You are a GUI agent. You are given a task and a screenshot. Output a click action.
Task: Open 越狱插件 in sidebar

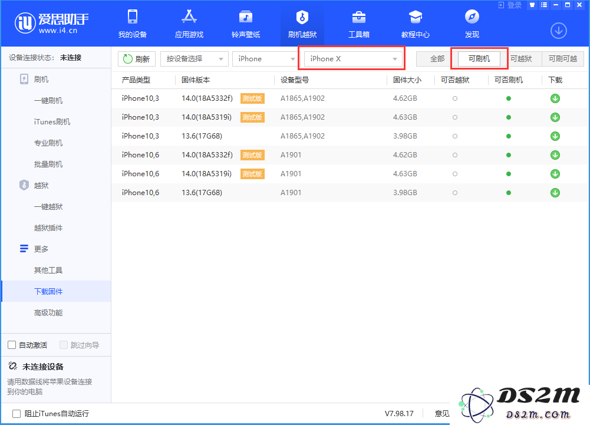(48, 228)
